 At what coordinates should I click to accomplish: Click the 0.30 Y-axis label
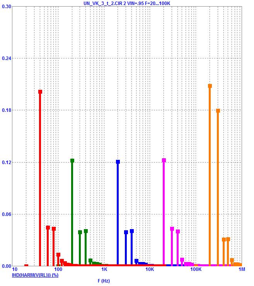coord(6,6)
